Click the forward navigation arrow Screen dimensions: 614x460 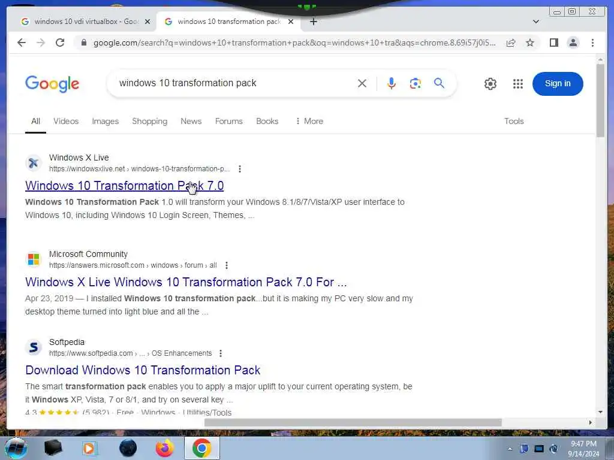coord(41,43)
